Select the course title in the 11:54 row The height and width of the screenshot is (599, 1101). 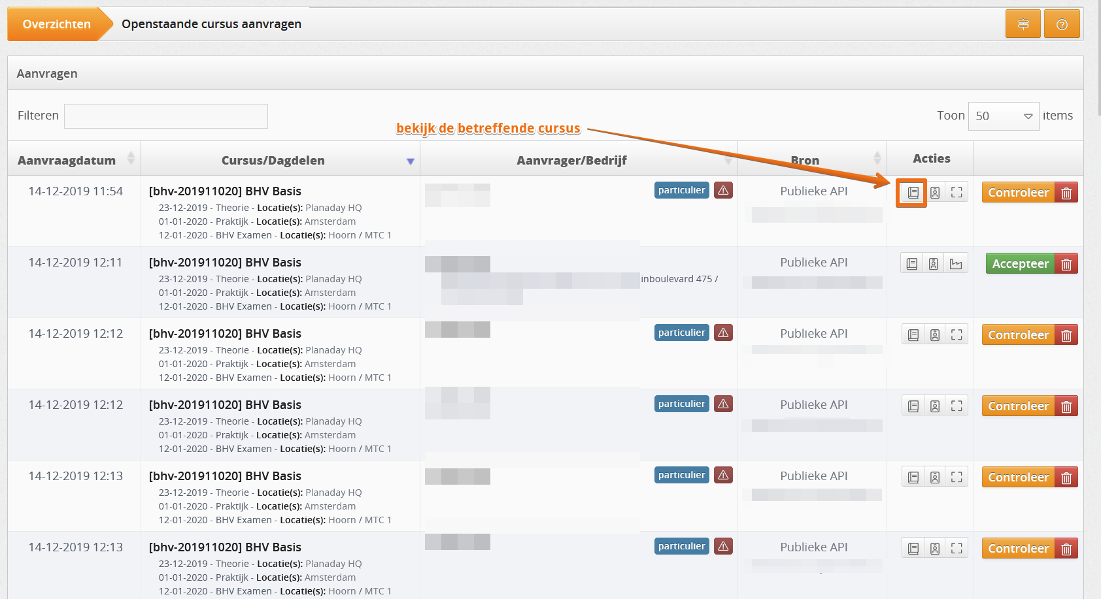tap(225, 191)
